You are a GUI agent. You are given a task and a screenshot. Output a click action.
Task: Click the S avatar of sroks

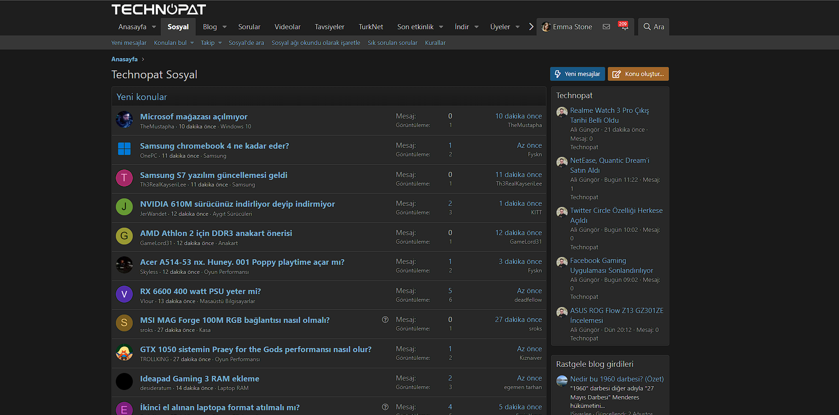coord(124,323)
